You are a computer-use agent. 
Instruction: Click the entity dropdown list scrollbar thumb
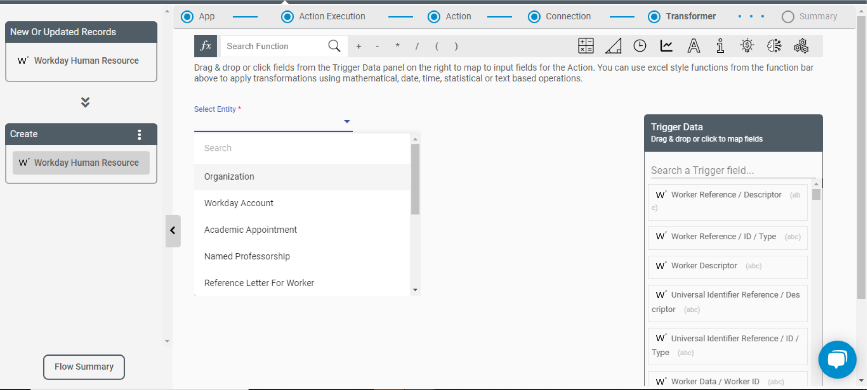[415, 179]
